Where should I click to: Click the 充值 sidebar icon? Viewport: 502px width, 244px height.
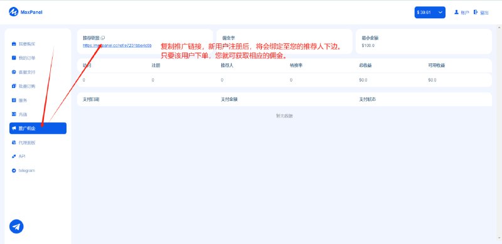click(14, 114)
